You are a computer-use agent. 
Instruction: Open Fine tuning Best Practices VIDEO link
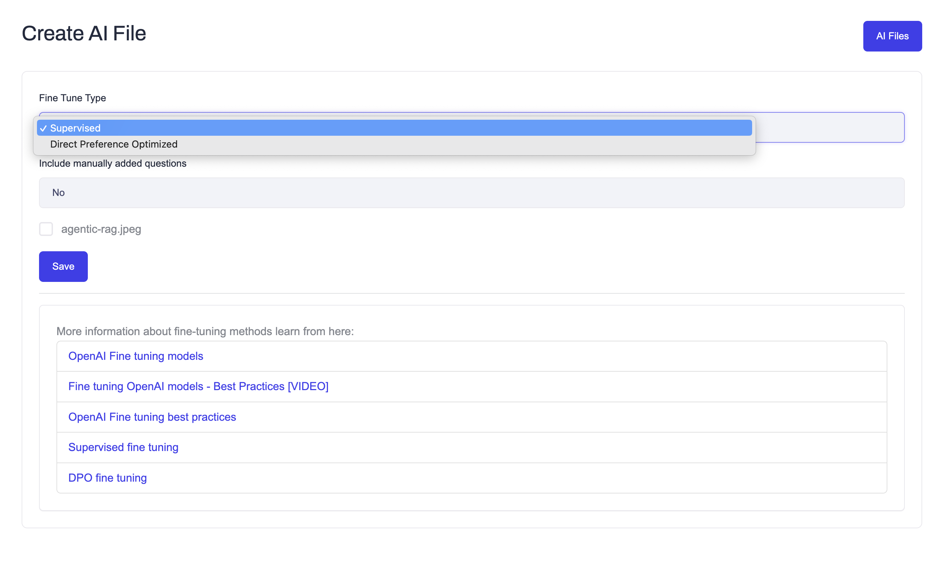pyautogui.click(x=198, y=386)
